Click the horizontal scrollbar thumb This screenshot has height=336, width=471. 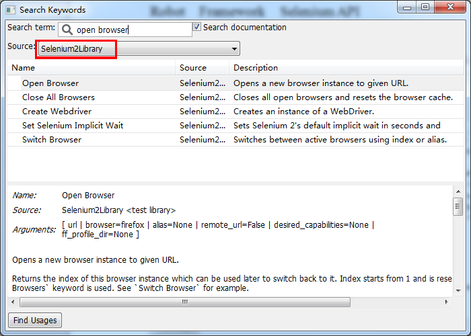185,302
